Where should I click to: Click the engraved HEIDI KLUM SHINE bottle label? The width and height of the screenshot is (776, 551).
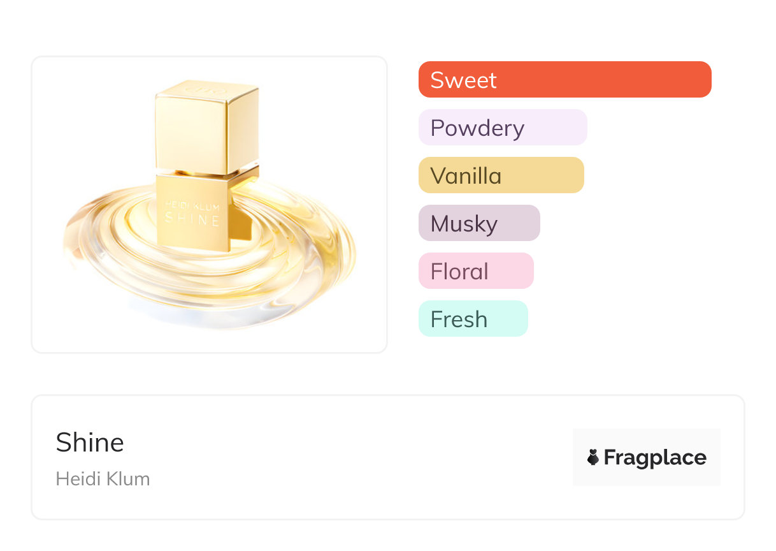coord(192,213)
